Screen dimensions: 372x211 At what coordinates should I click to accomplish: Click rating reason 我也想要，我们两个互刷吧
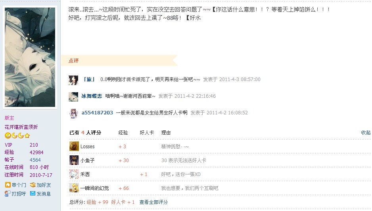190,188
